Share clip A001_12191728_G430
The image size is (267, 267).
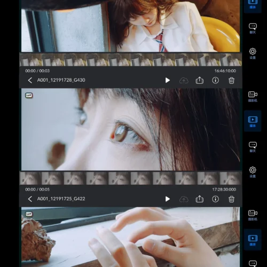(x=200, y=80)
